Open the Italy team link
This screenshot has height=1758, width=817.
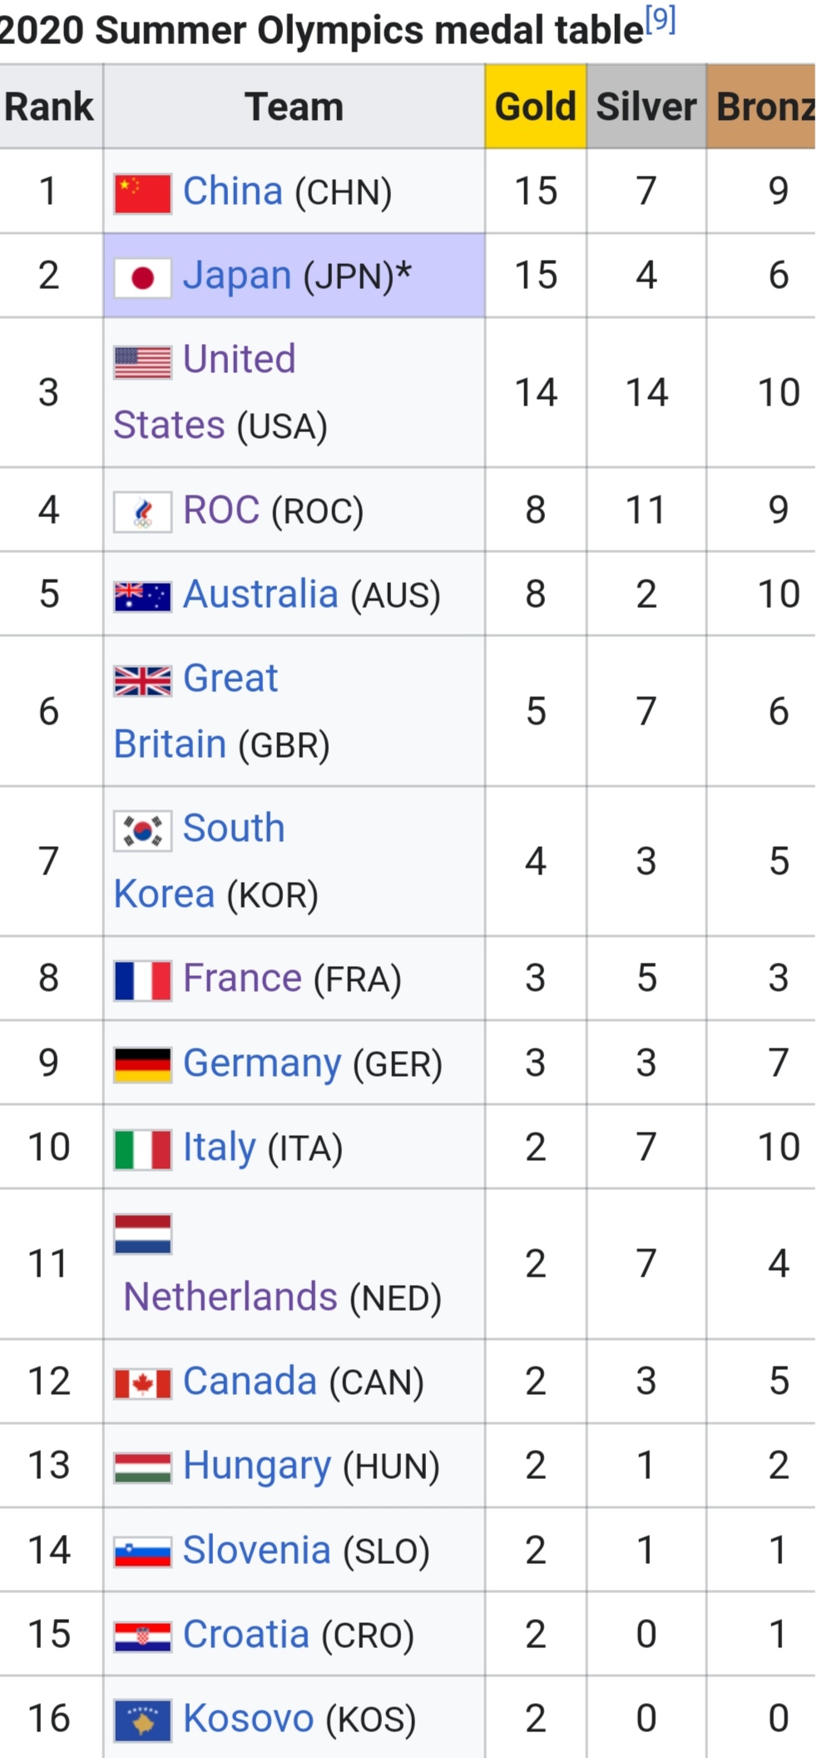point(220,1148)
